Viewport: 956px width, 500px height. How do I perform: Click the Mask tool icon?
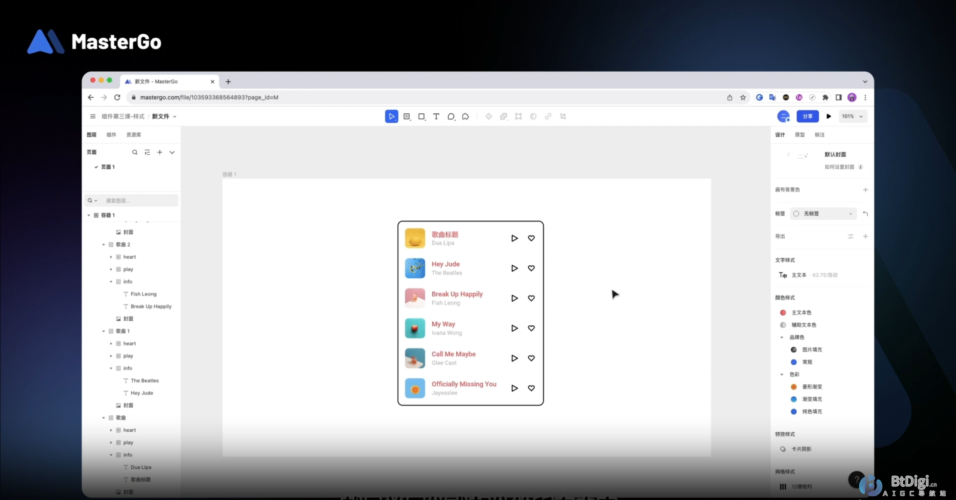pos(533,116)
